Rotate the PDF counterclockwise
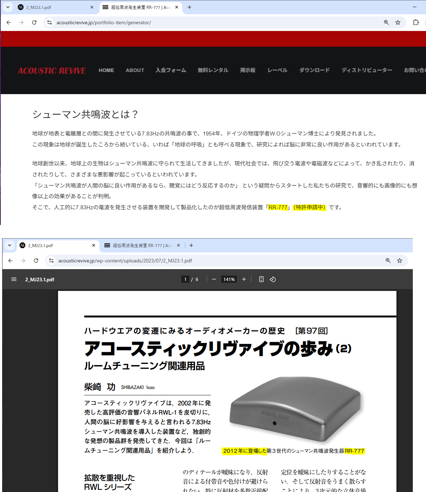 pos(273,279)
